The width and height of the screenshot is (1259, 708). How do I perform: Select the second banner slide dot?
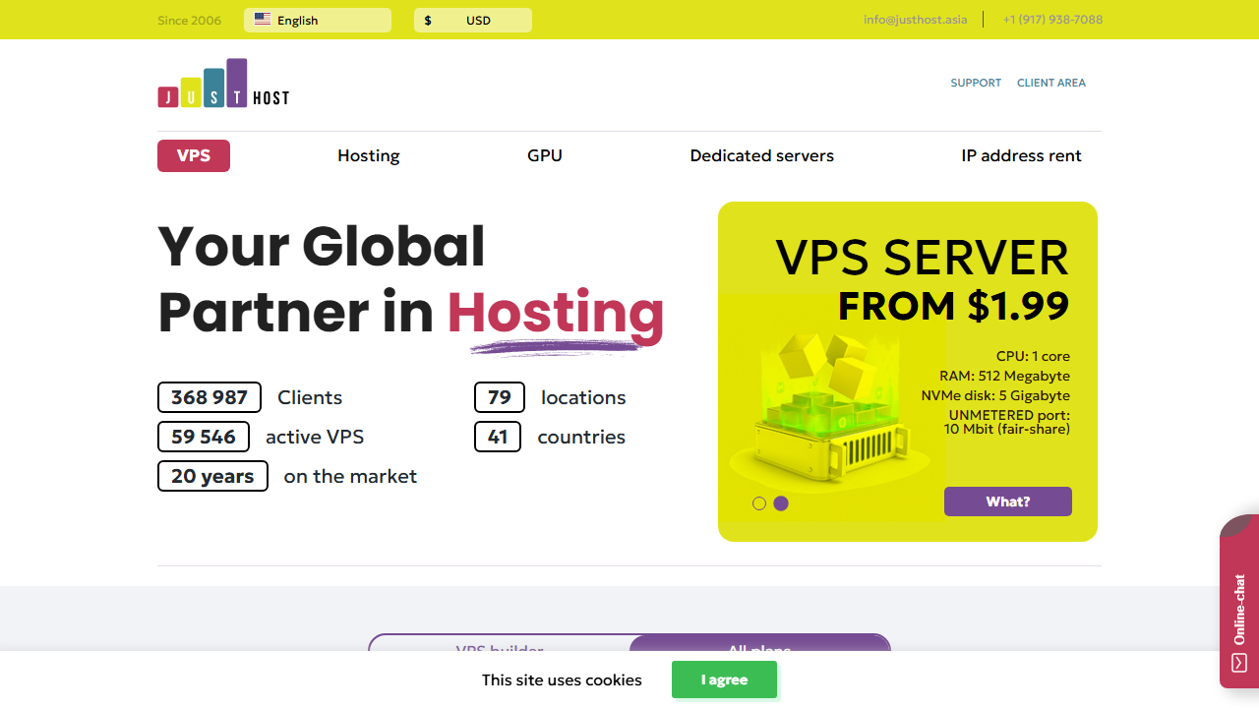pyautogui.click(x=781, y=503)
